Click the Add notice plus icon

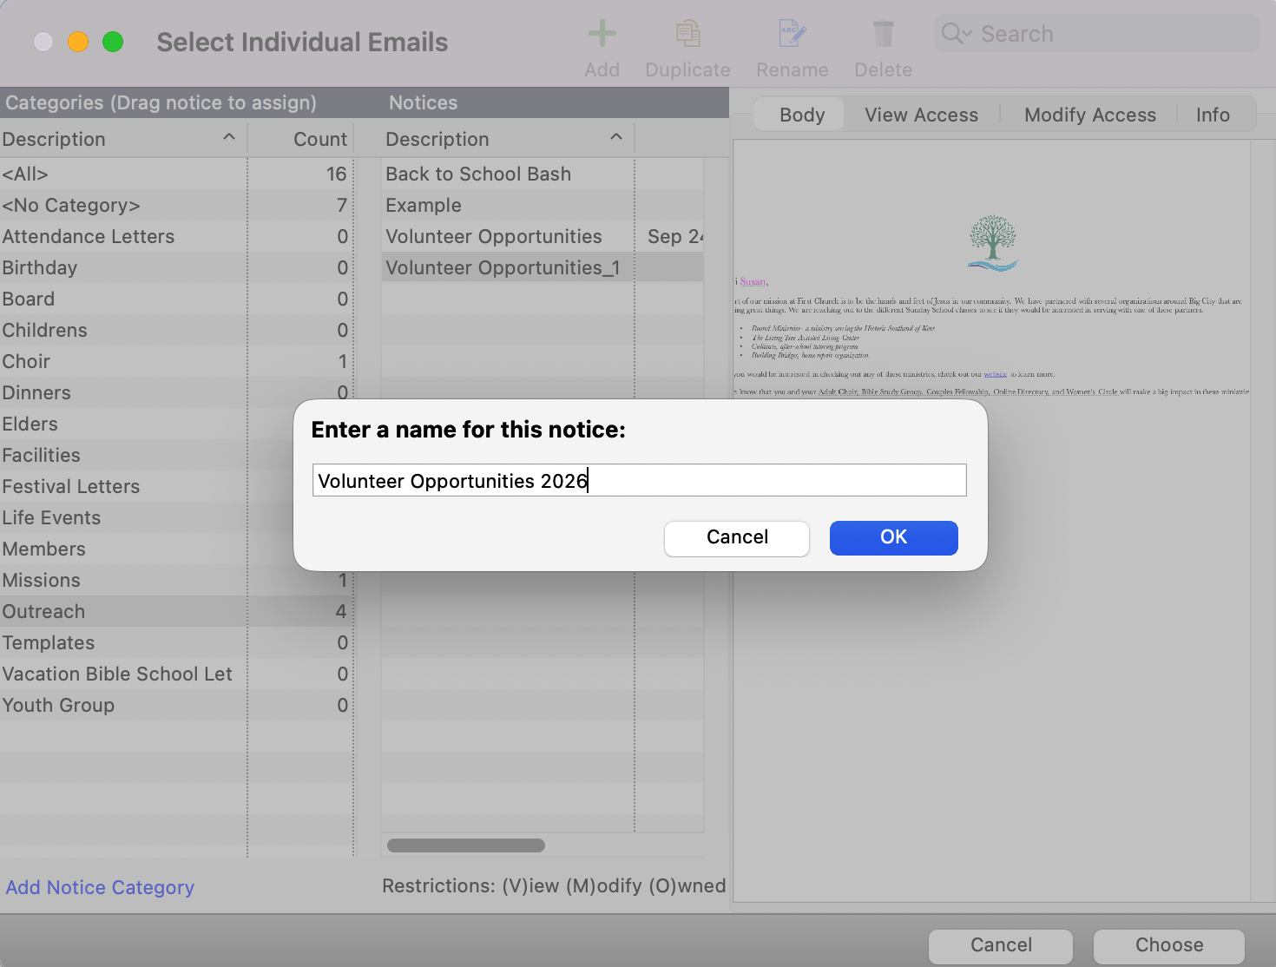tap(602, 34)
